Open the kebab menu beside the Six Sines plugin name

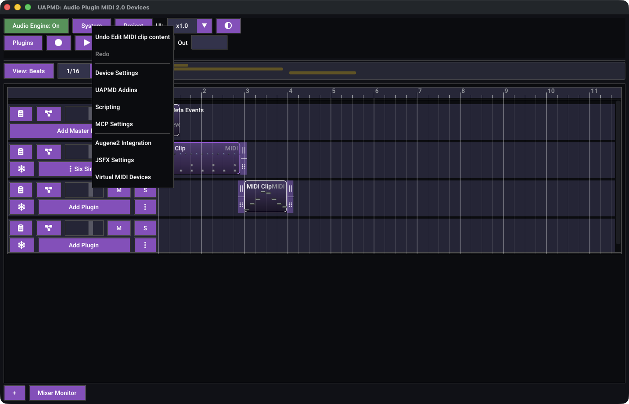pos(71,169)
